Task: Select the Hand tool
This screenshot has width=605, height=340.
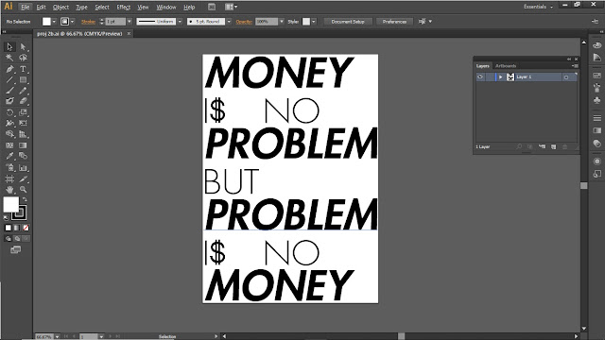Action: click(x=9, y=190)
